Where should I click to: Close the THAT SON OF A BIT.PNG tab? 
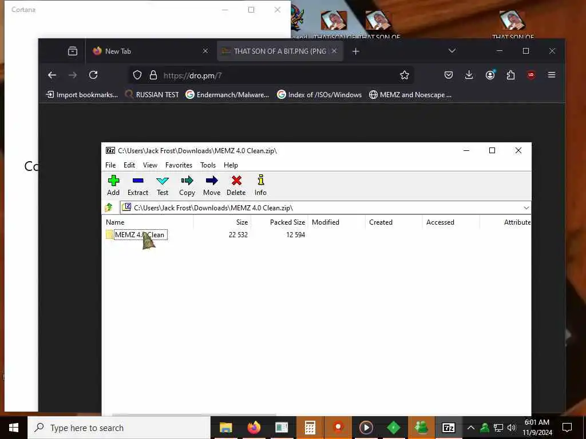[x=334, y=51]
